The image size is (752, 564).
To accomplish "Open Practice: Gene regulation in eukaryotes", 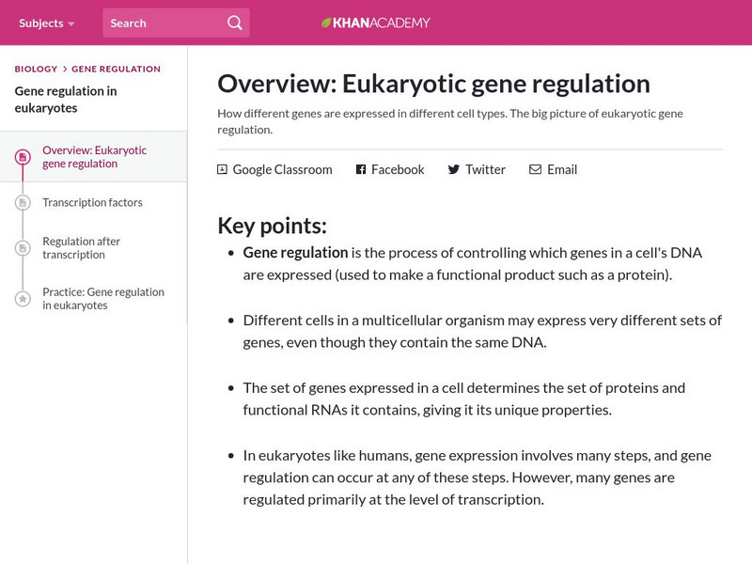I will (103, 299).
